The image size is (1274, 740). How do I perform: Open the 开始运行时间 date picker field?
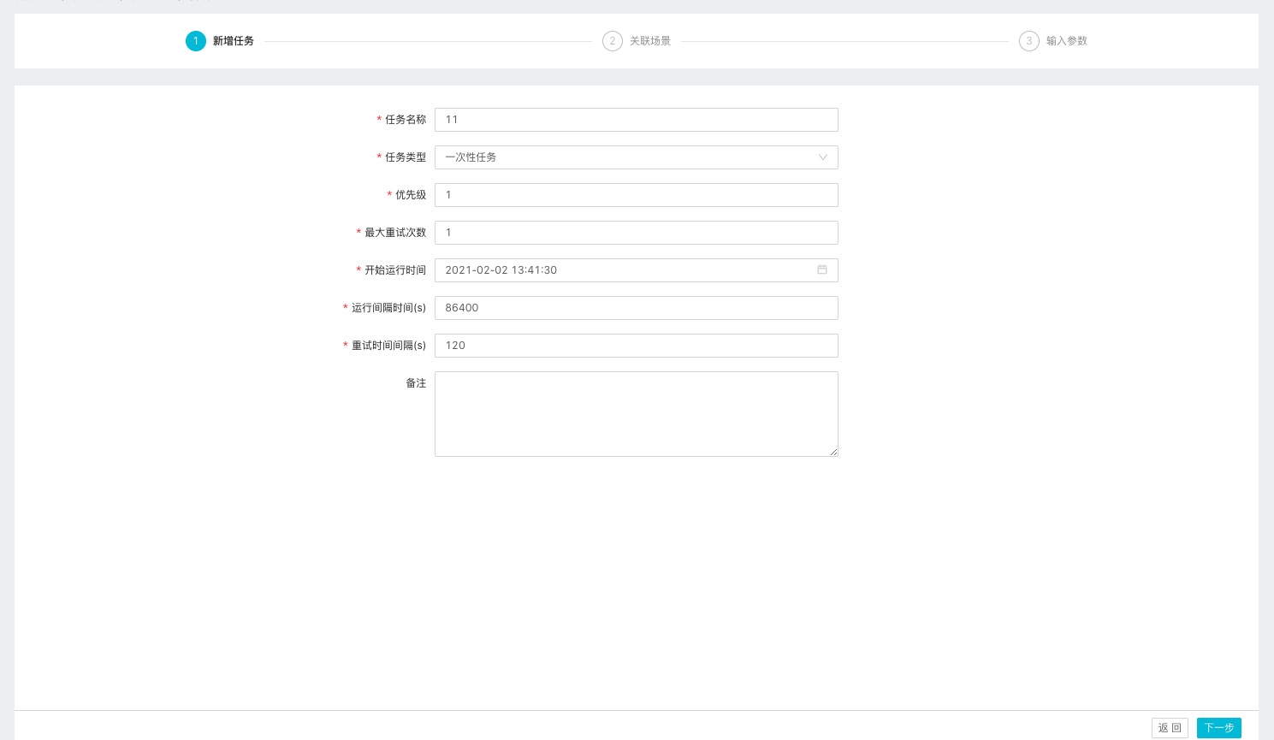point(637,270)
